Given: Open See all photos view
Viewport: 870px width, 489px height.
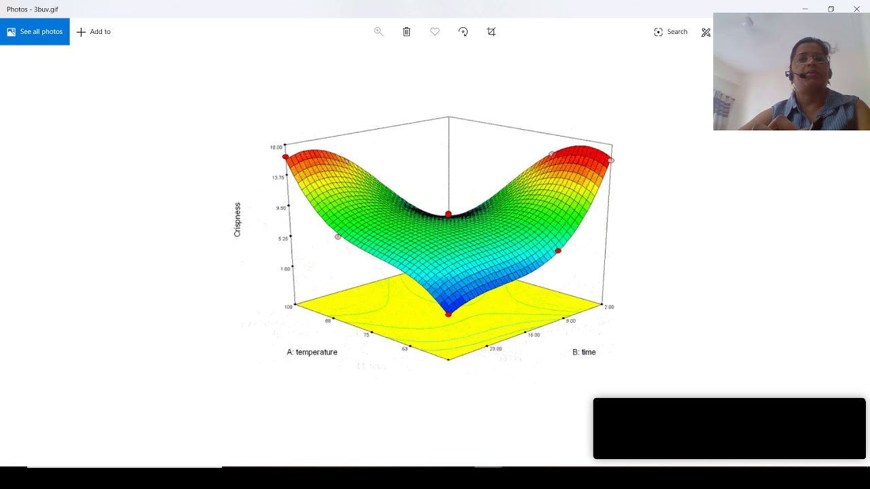Looking at the screenshot, I should tap(35, 32).
